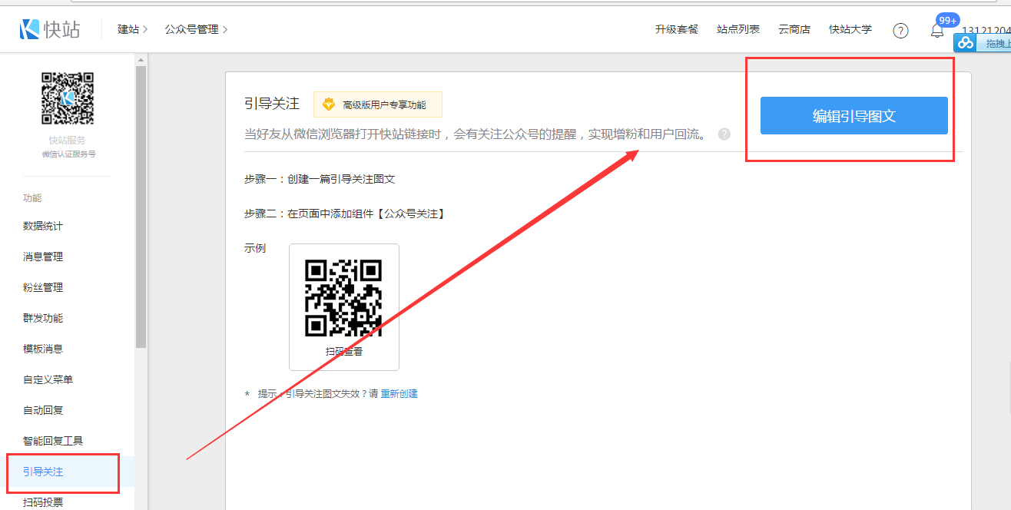Click the sidebar vertical scrollbar
The image size is (1011, 510).
click(141, 207)
